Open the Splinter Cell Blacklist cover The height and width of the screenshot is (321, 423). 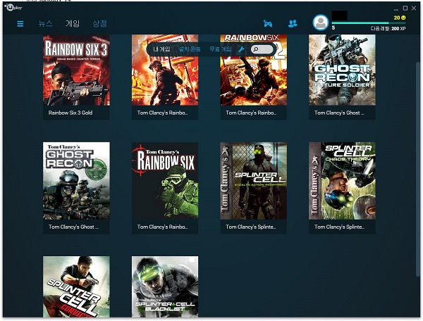(x=165, y=287)
